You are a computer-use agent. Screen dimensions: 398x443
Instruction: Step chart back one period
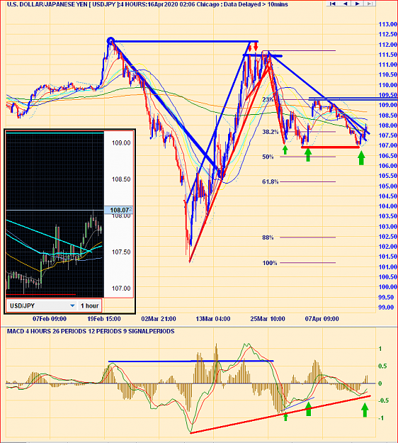coord(345,4)
